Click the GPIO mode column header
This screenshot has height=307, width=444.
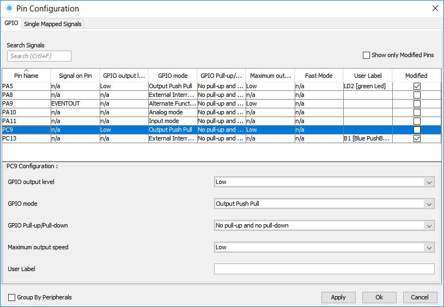pyautogui.click(x=173, y=76)
